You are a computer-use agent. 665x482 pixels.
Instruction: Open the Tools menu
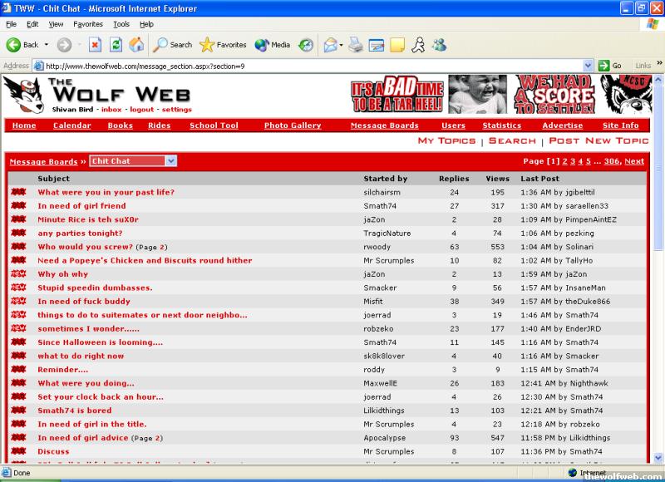point(121,24)
